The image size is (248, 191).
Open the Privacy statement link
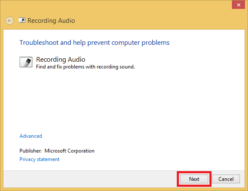[x=39, y=159]
